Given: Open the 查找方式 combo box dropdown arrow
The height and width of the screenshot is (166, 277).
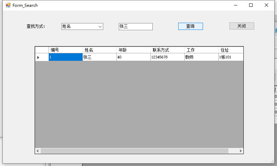Looking at the screenshot, I should pos(100,27).
